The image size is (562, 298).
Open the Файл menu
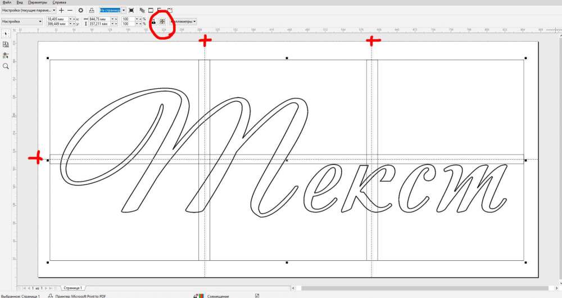point(6,2)
